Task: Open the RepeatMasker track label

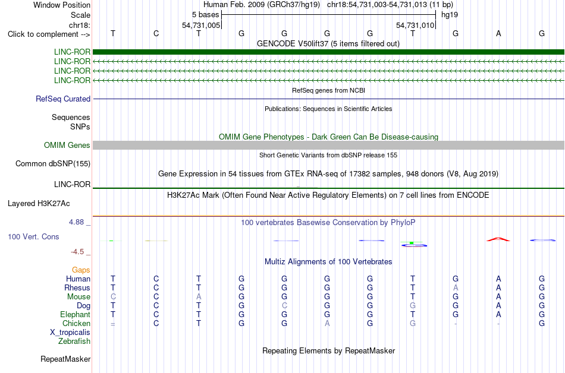Action: [x=65, y=359]
